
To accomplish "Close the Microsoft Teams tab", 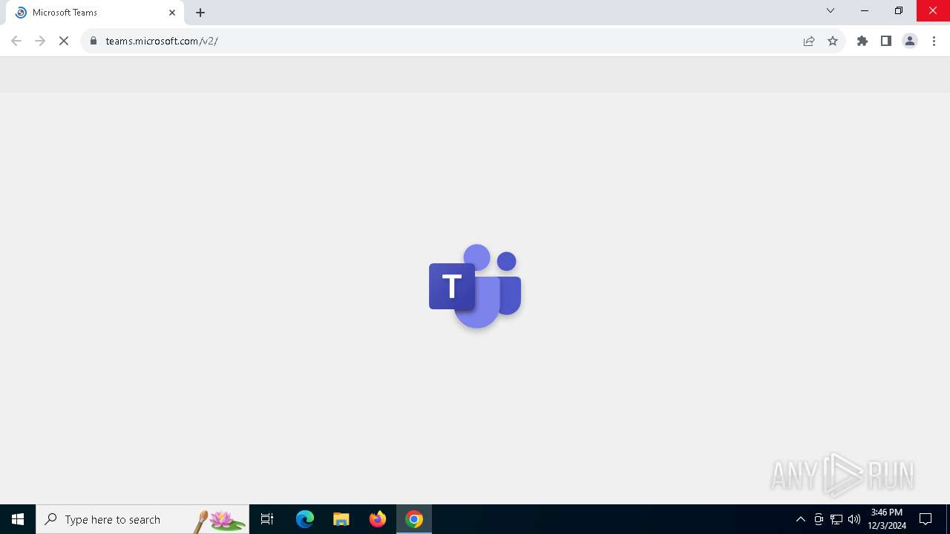I will tap(172, 13).
